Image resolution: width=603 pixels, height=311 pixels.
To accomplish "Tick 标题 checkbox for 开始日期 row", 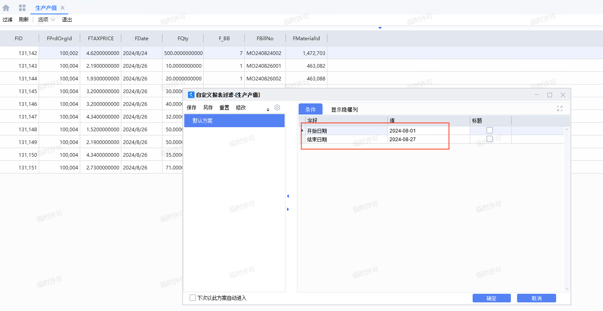I will tap(489, 130).
